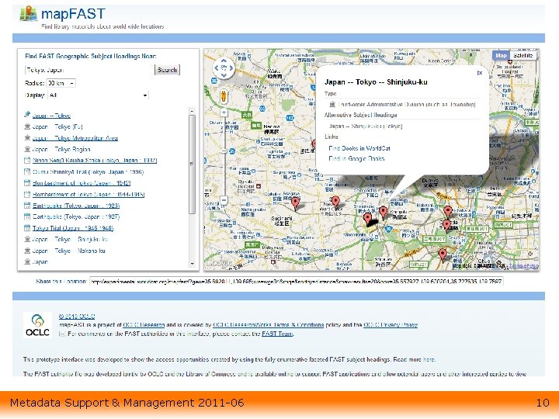
Task: Open the © 2010 OCLC link
Action: (77, 317)
